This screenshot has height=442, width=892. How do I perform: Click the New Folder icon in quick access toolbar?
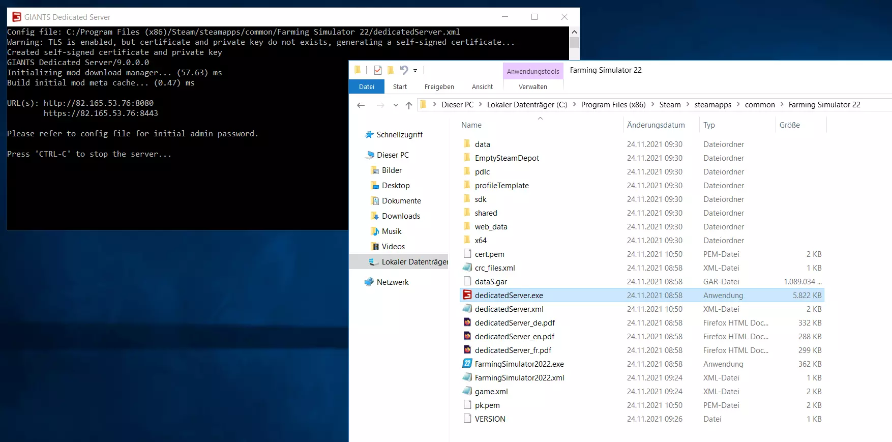(x=391, y=70)
